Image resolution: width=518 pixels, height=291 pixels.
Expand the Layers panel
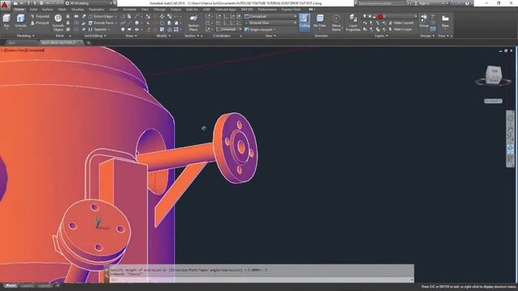[381, 36]
